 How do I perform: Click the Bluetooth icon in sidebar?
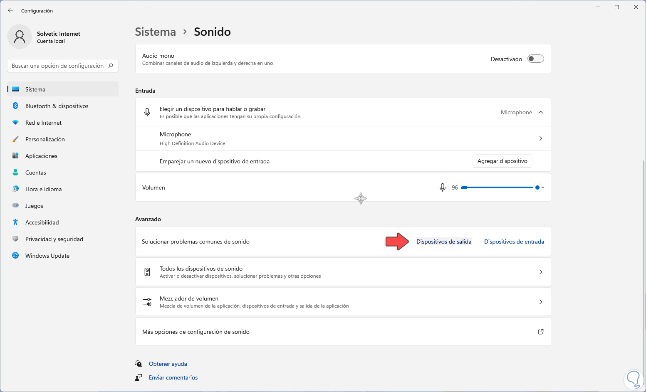[x=15, y=106]
